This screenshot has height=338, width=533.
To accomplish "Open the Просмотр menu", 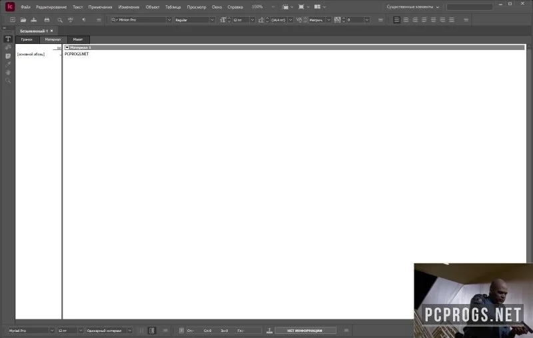I will click(x=197, y=7).
